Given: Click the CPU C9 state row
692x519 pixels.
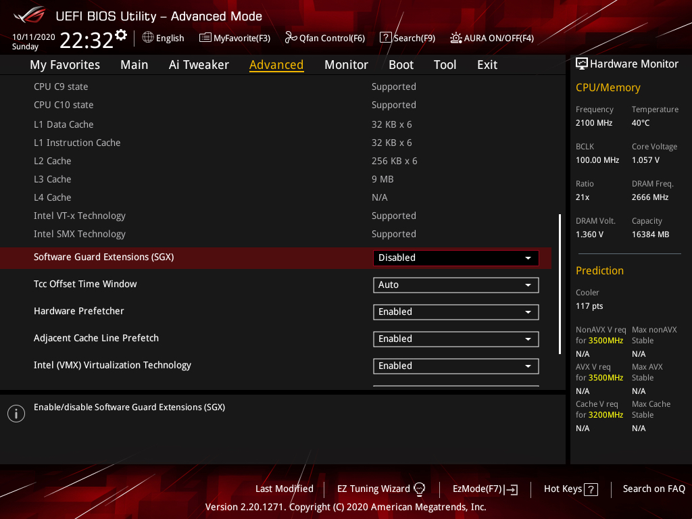Looking at the screenshot, I should 276,86.
